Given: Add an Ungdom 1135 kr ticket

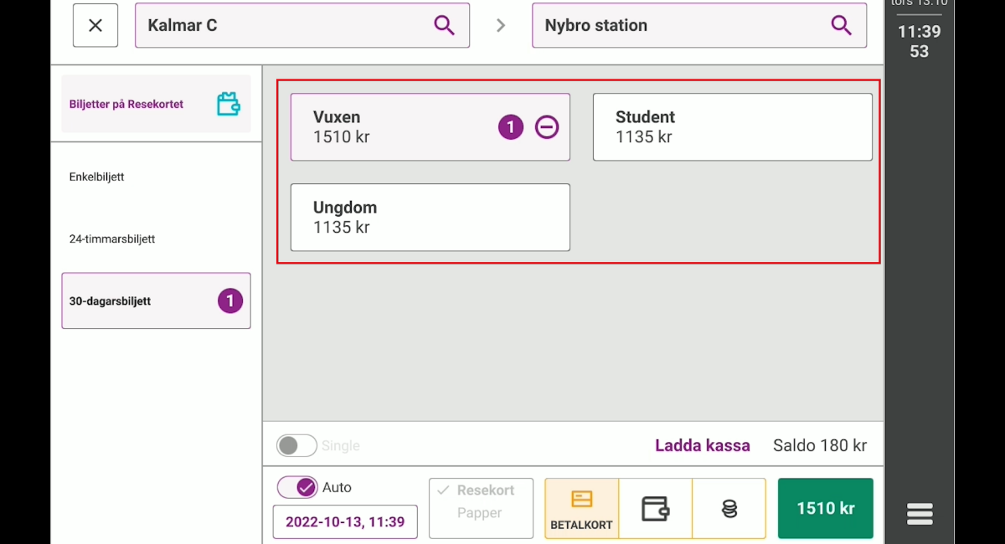Looking at the screenshot, I should [x=430, y=218].
